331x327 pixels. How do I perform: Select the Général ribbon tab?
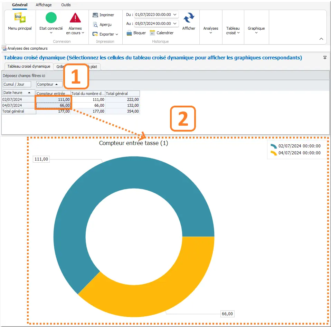pyautogui.click(x=20, y=5)
